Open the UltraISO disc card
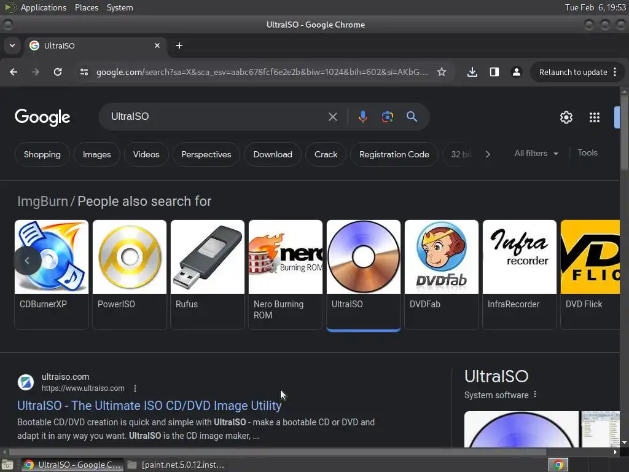 (364, 275)
